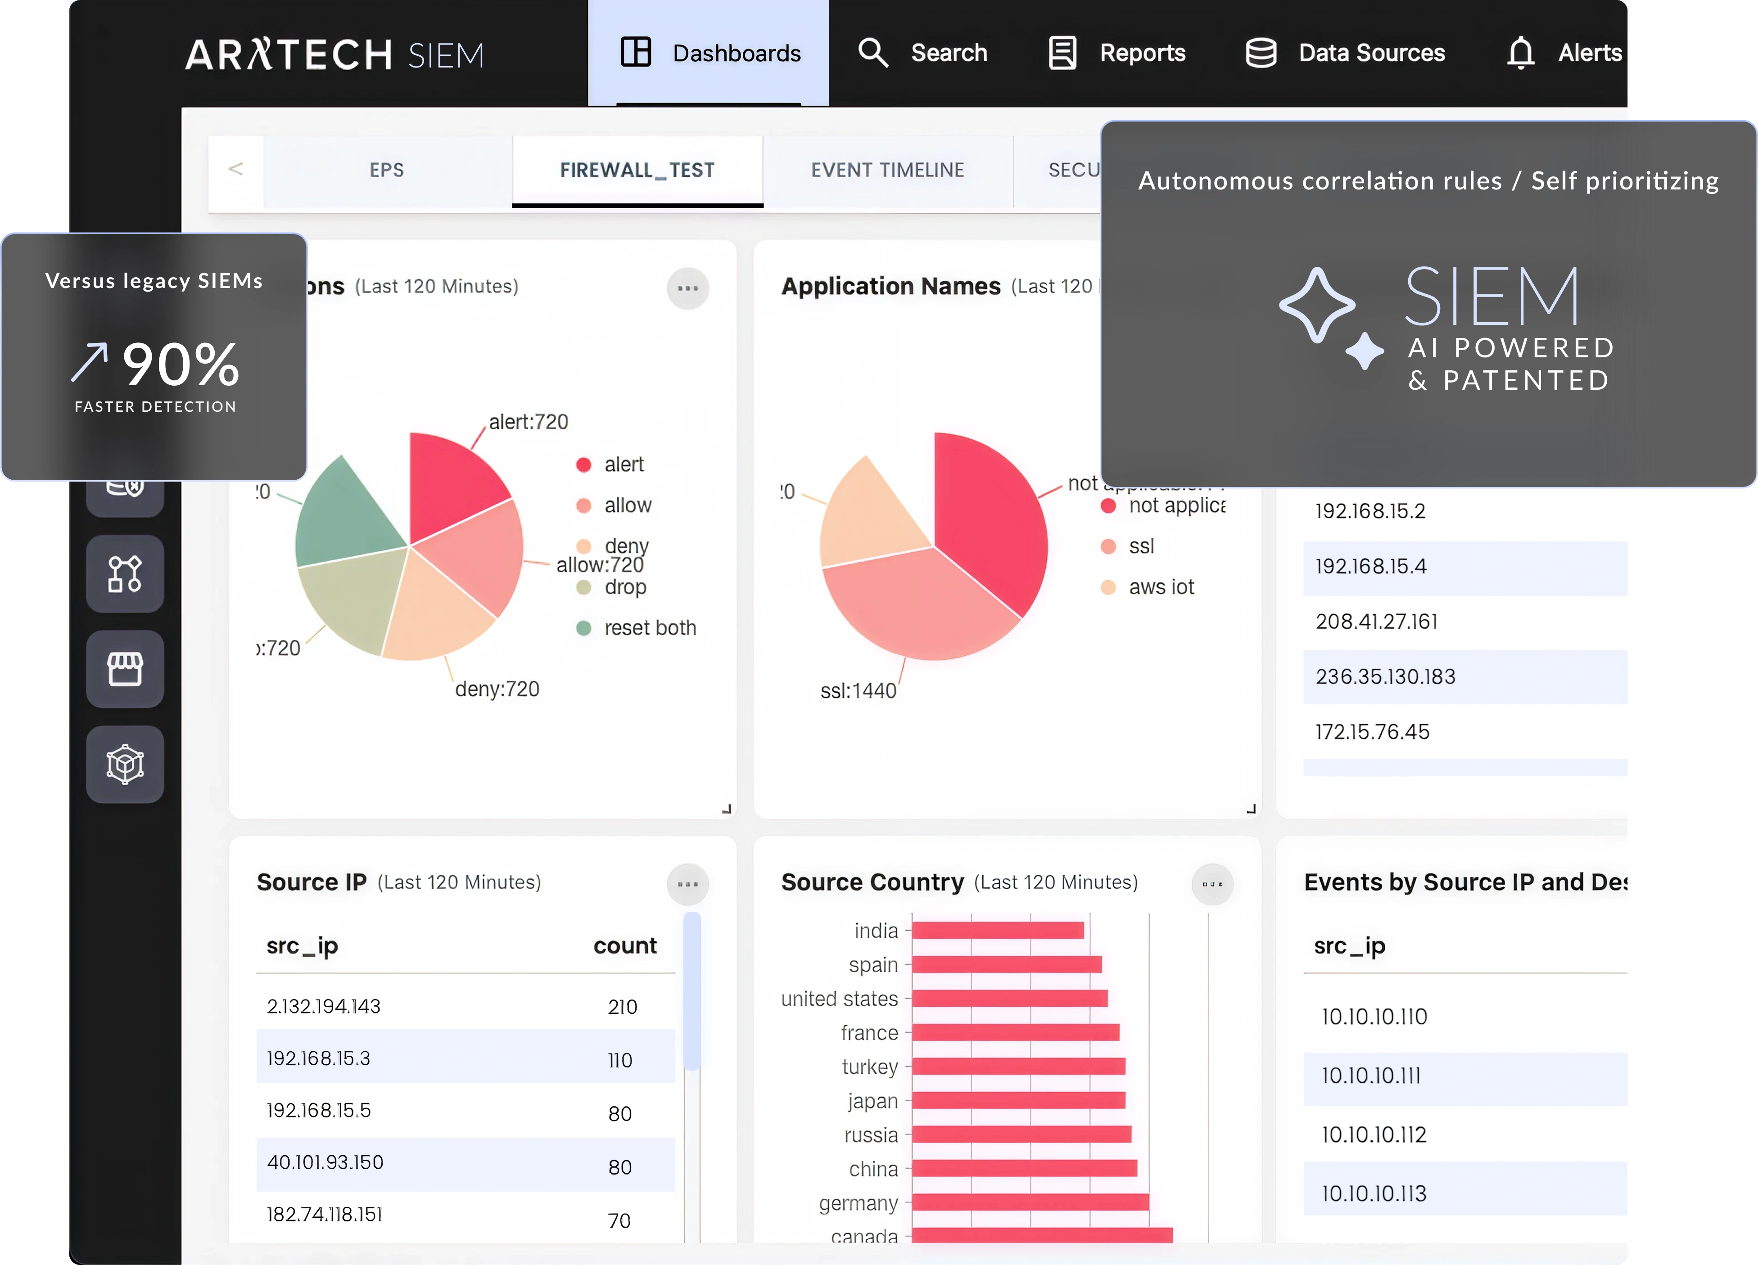Click the Search magnifier icon
1758x1265 pixels.
tap(873, 53)
